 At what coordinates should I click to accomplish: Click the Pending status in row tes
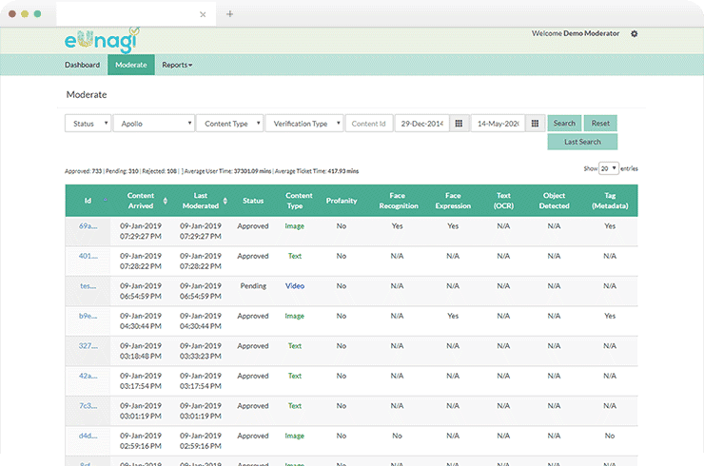pos(253,286)
